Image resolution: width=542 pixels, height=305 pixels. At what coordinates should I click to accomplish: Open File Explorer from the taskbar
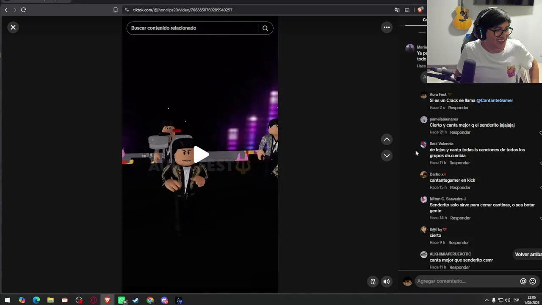50,300
